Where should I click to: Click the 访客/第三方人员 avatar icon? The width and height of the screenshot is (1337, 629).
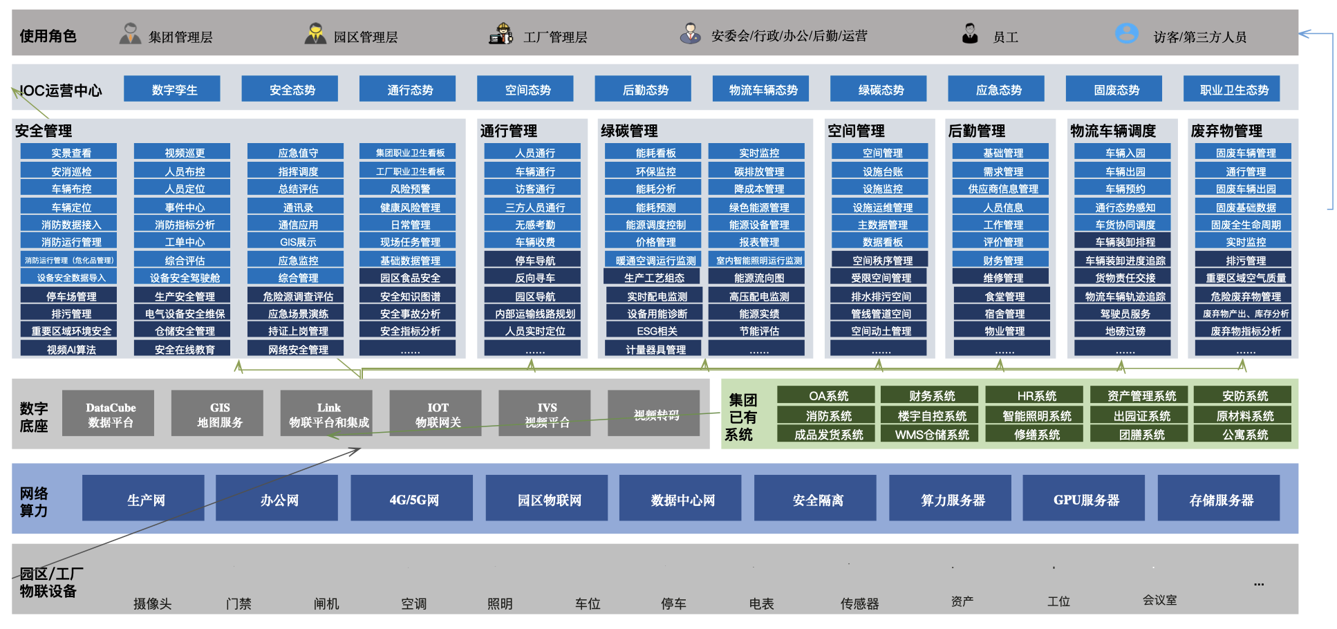click(x=1127, y=32)
